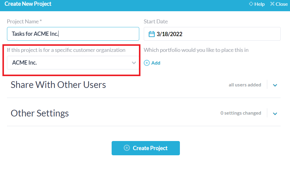This screenshot has width=290, height=195.
Task: Click the Add portfolio link text
Action: [156, 63]
